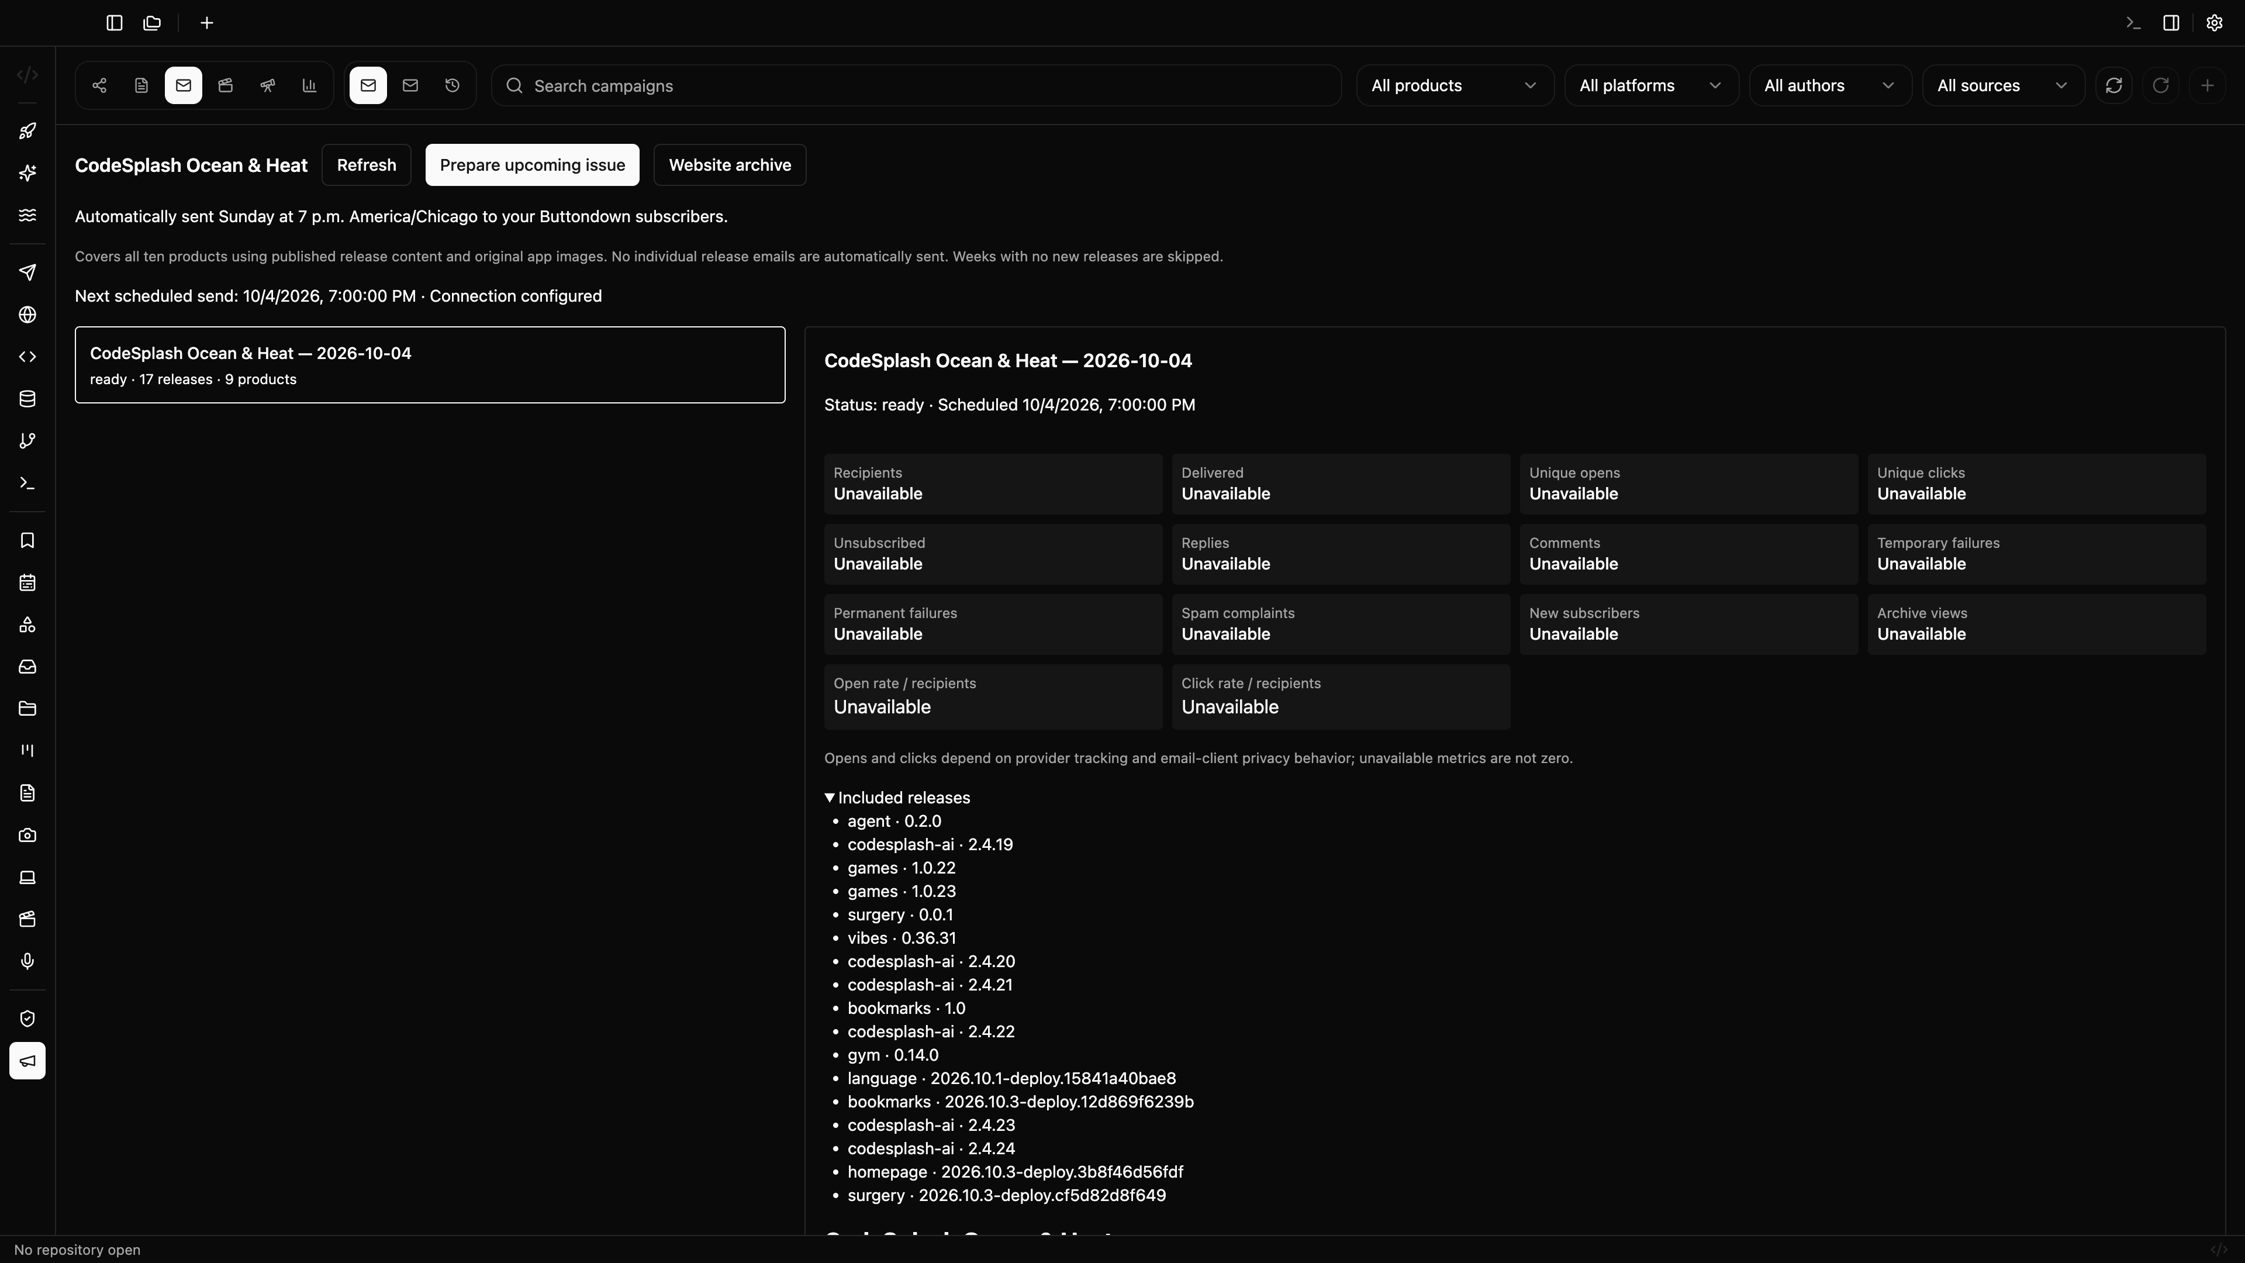Click the Refresh button

click(366, 165)
